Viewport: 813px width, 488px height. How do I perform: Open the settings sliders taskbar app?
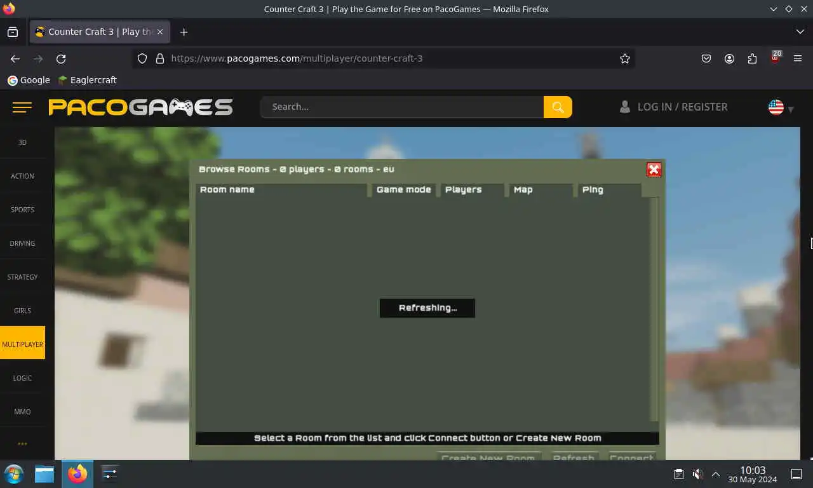[110, 474]
